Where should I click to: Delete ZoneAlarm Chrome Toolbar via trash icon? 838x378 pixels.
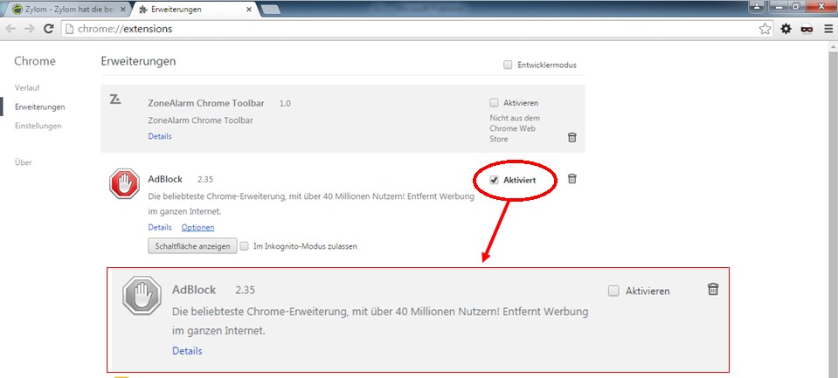571,137
